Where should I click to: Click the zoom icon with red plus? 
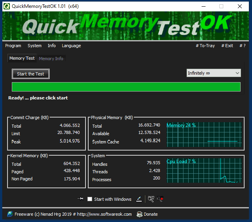[160, 199]
